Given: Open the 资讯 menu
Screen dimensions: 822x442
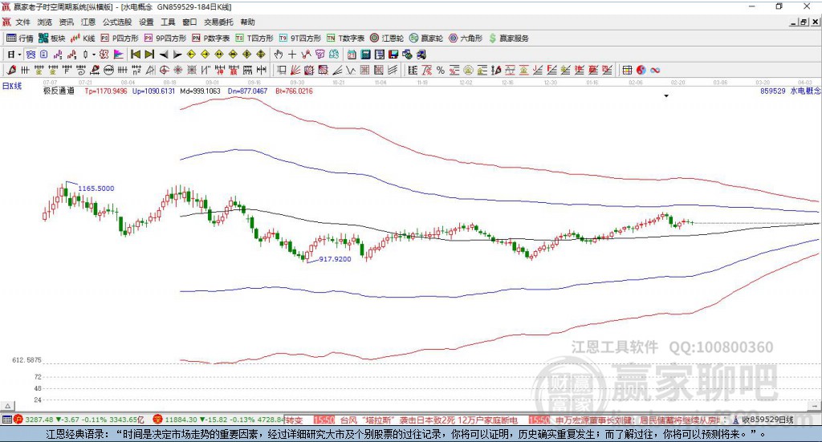Looking at the screenshot, I should [x=66, y=22].
